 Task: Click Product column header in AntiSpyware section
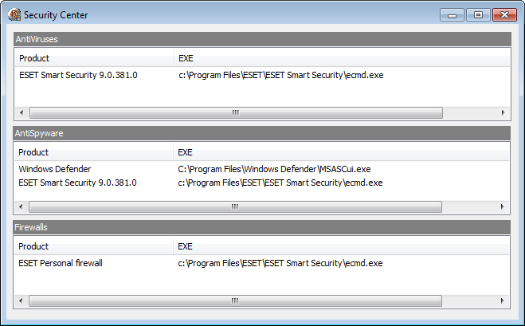pyautogui.click(x=94, y=152)
